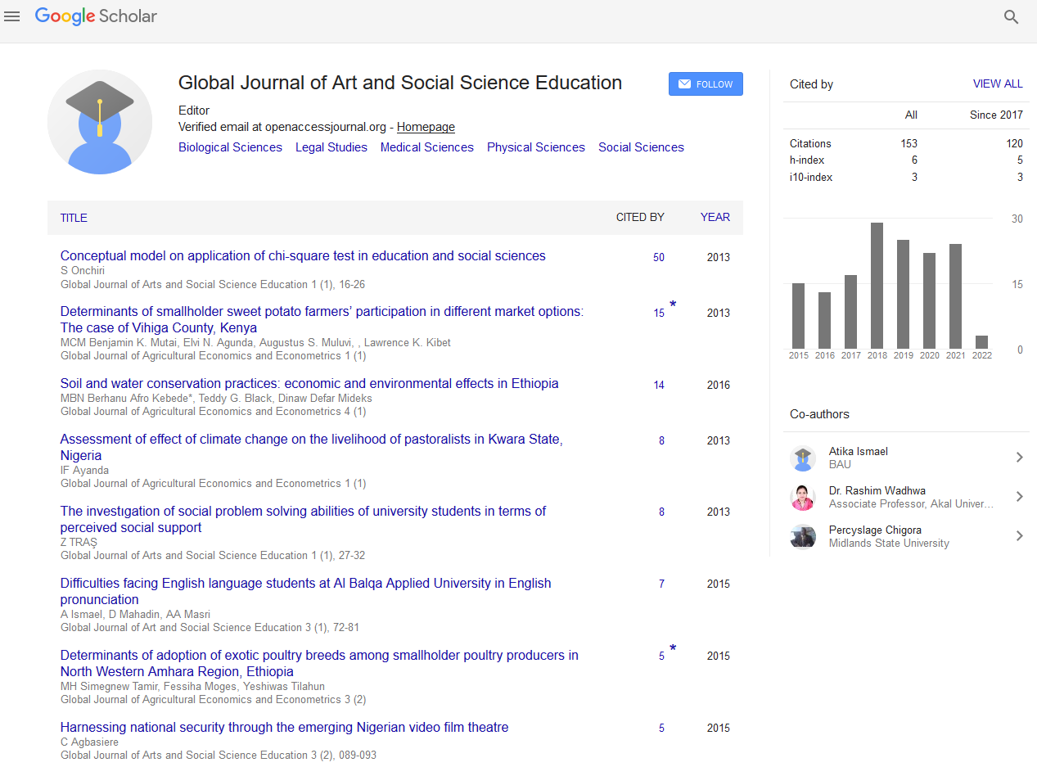Click the Social Sciences interest tag
Image resolution: width=1037 pixels, height=767 pixels.
point(641,147)
